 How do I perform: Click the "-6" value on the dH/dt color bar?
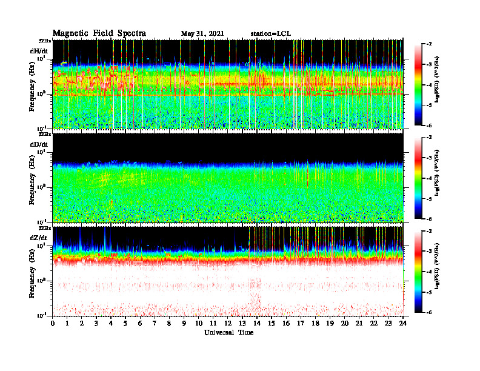(429, 125)
